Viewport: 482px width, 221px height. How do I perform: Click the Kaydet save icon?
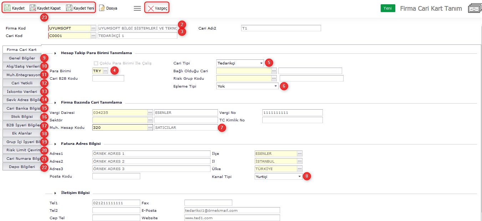tap(7, 8)
